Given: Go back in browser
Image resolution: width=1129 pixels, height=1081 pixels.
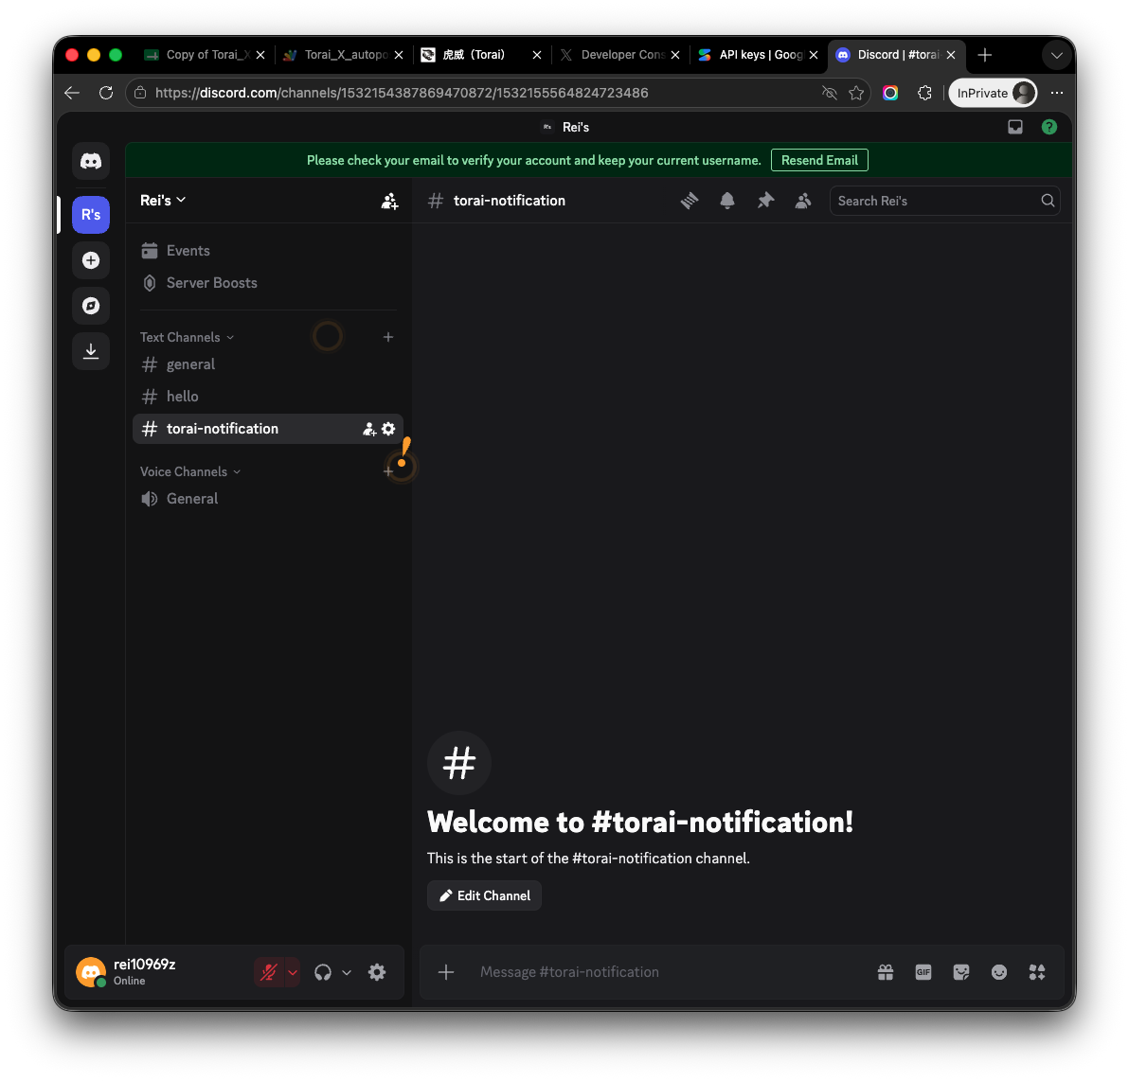Looking at the screenshot, I should coord(72,93).
